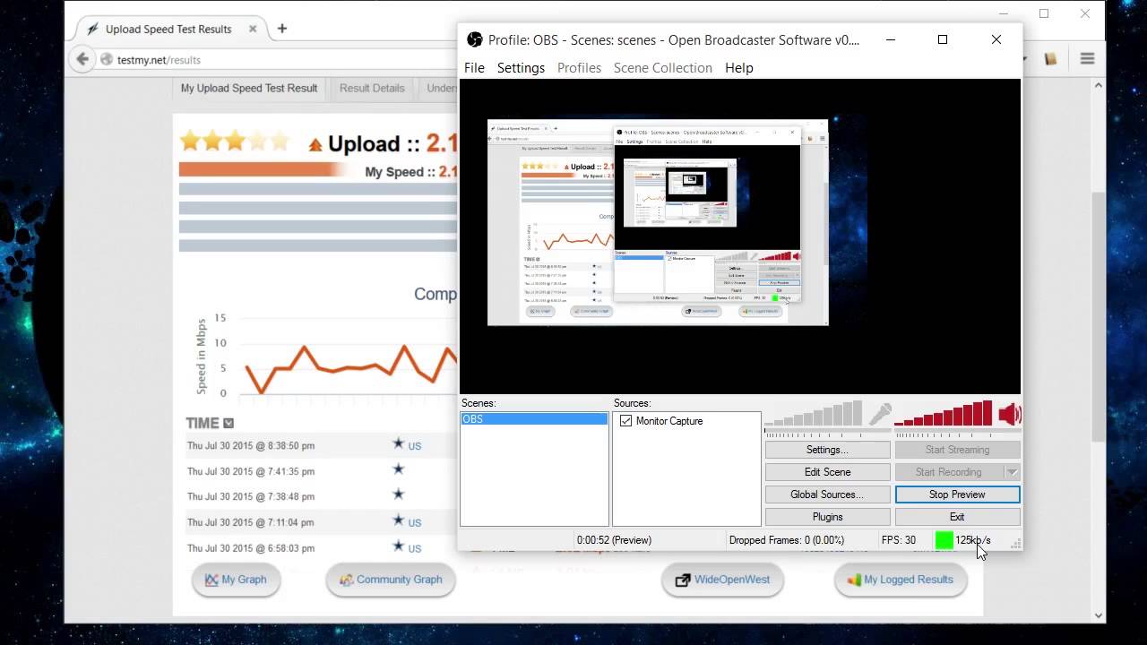1147x645 pixels.
Task: Click the green bitrate status indicator
Action: coord(944,540)
